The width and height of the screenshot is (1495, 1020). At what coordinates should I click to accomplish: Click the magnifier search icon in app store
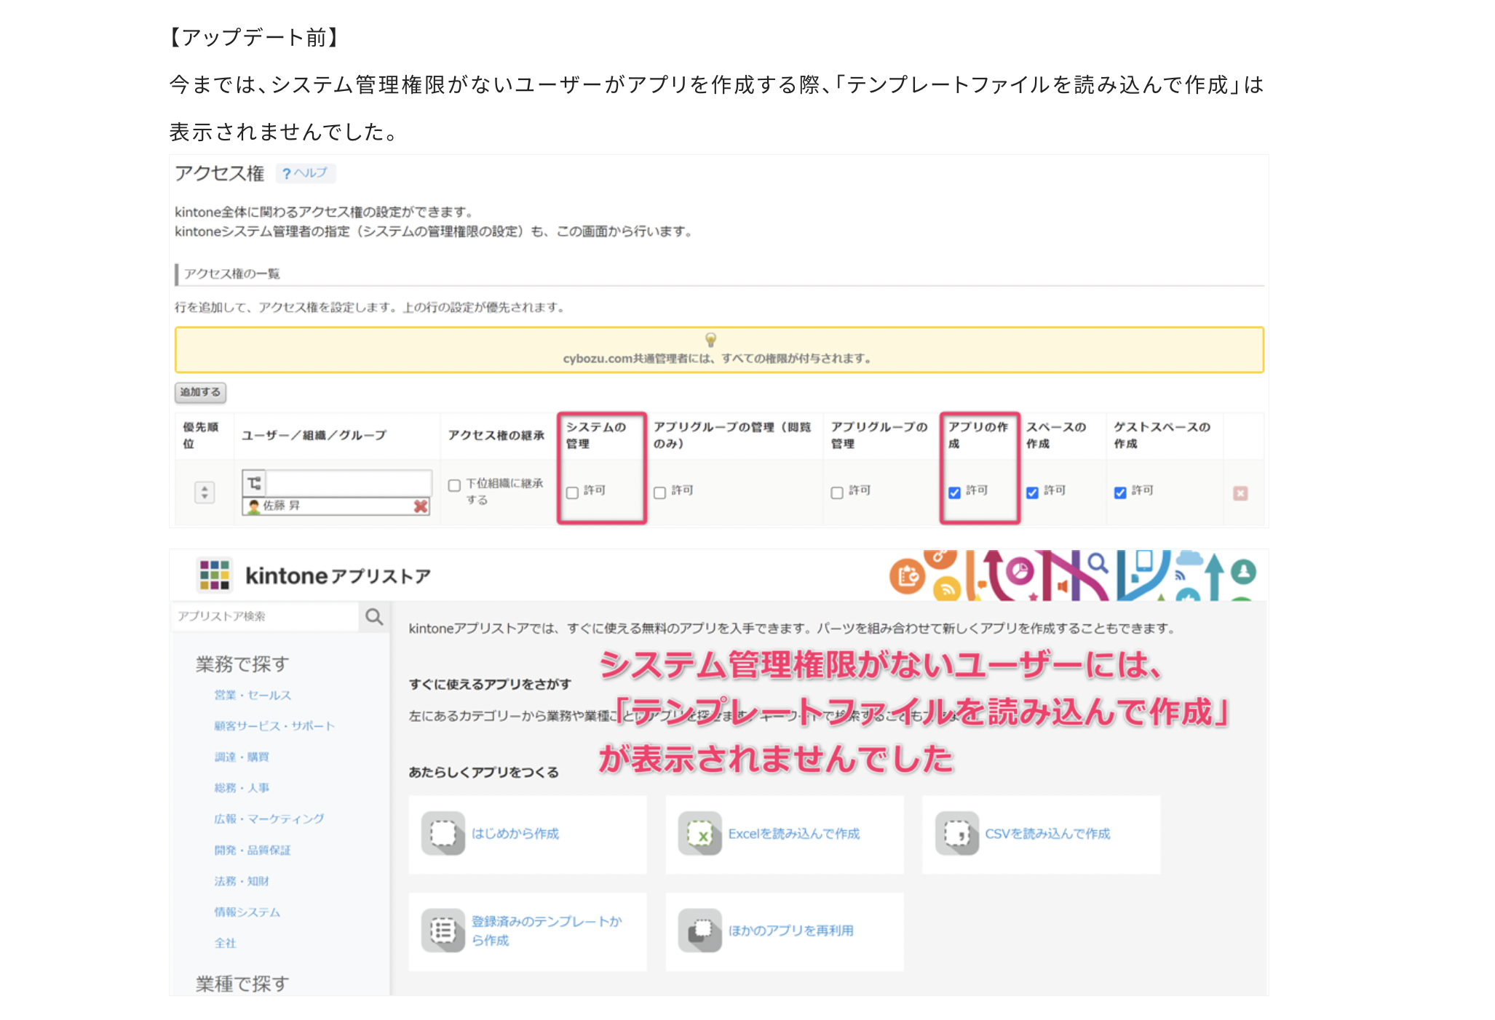(374, 617)
